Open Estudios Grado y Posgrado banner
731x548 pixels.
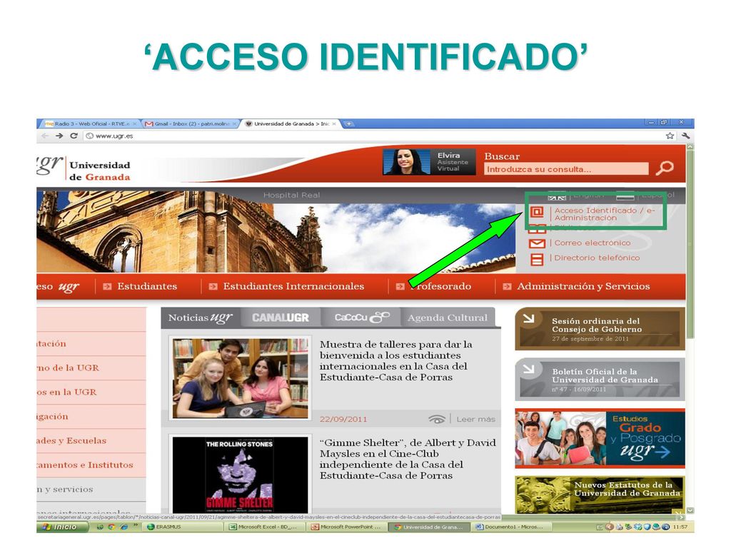(x=600, y=439)
